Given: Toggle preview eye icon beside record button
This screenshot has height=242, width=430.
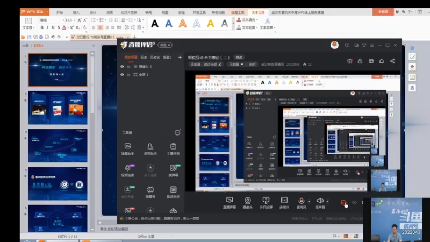Looking at the screenshot, I should [x=354, y=203].
